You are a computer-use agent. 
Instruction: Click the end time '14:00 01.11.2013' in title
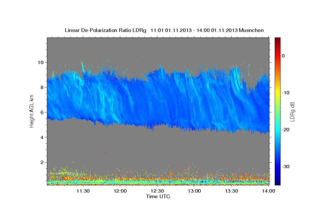click(x=217, y=30)
